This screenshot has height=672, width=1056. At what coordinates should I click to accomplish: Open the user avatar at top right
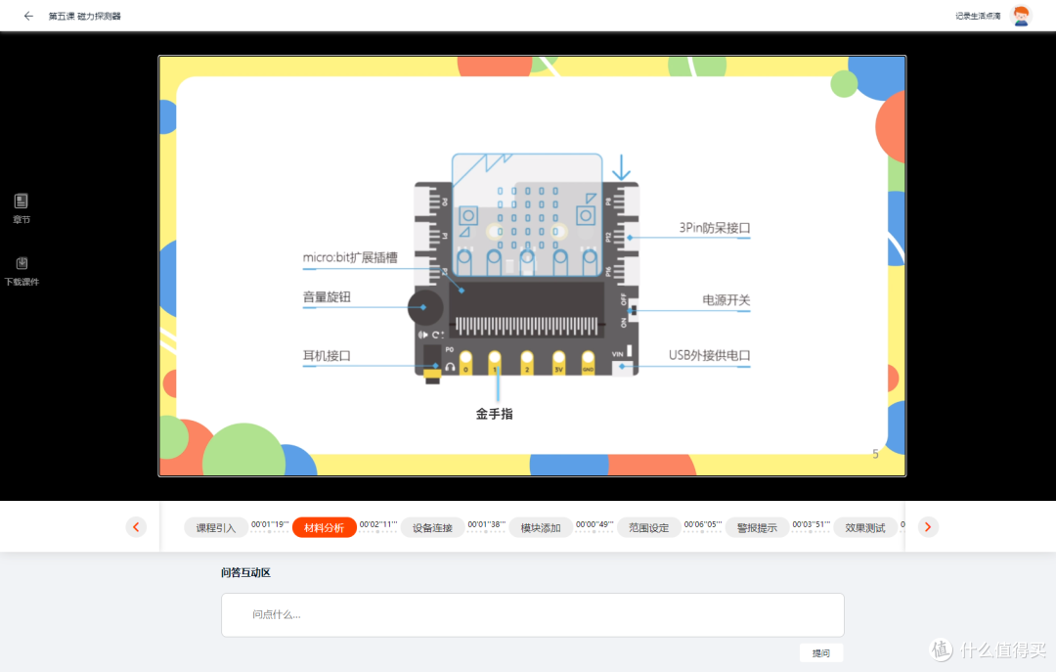pos(1021,16)
